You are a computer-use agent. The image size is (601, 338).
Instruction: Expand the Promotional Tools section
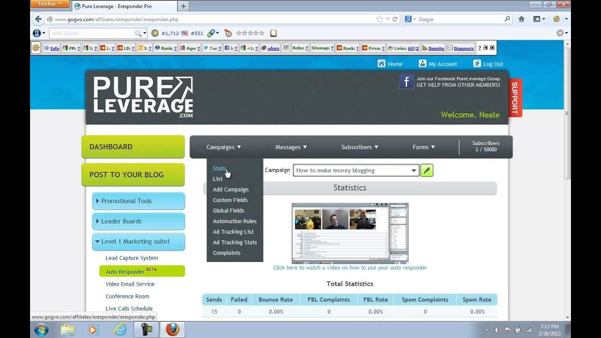[x=139, y=201]
